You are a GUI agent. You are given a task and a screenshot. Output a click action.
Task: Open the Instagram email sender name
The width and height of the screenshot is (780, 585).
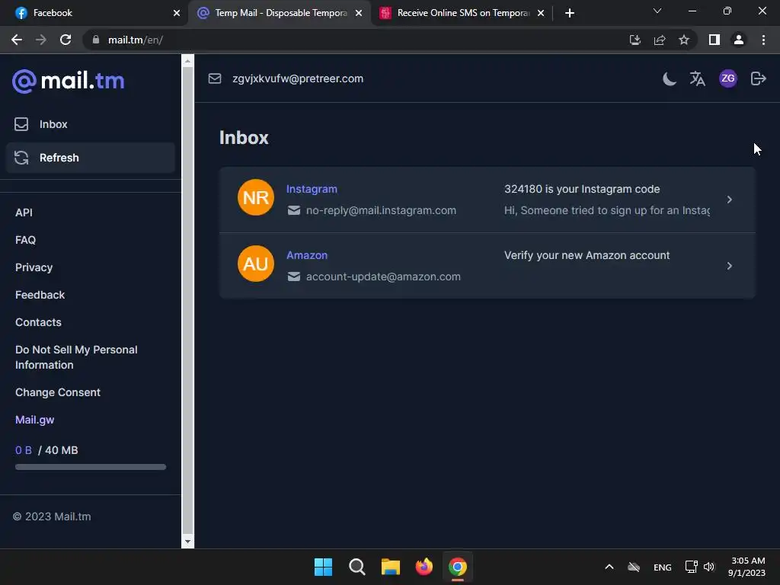pos(312,189)
